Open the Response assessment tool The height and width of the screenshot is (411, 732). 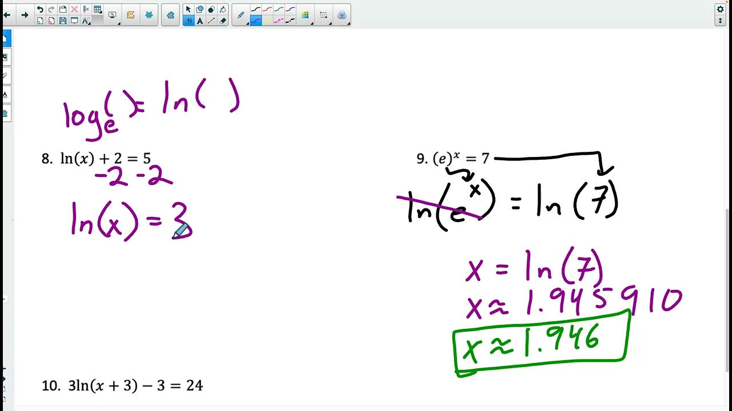pos(131,15)
